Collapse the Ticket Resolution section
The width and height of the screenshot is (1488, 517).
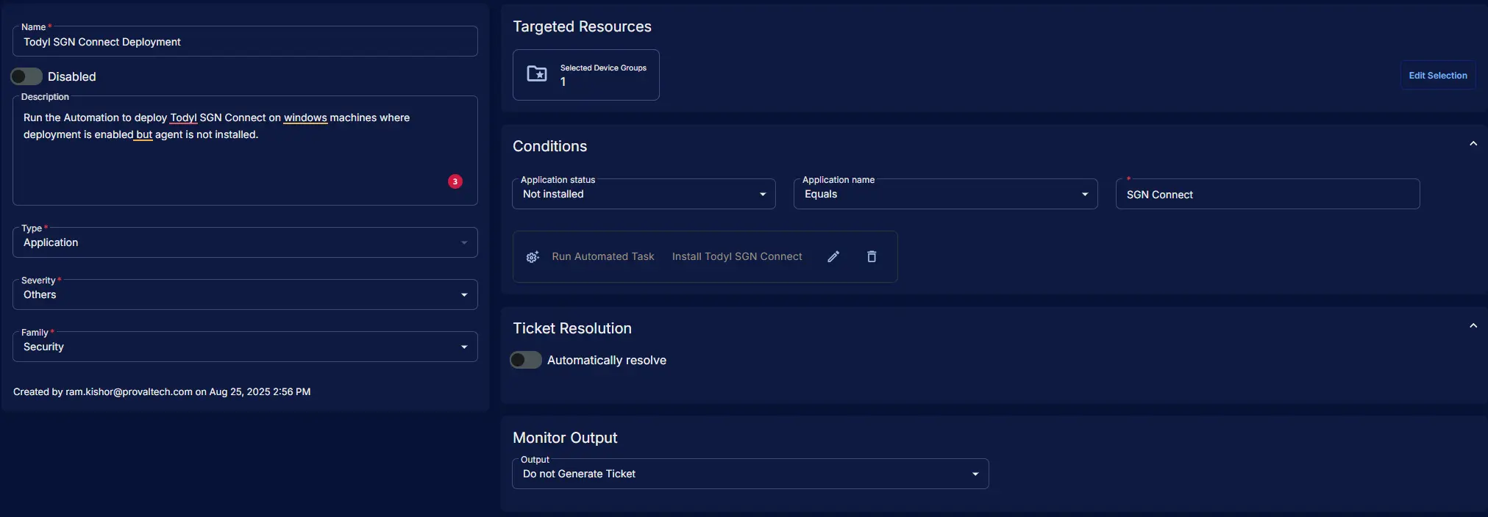tap(1473, 326)
